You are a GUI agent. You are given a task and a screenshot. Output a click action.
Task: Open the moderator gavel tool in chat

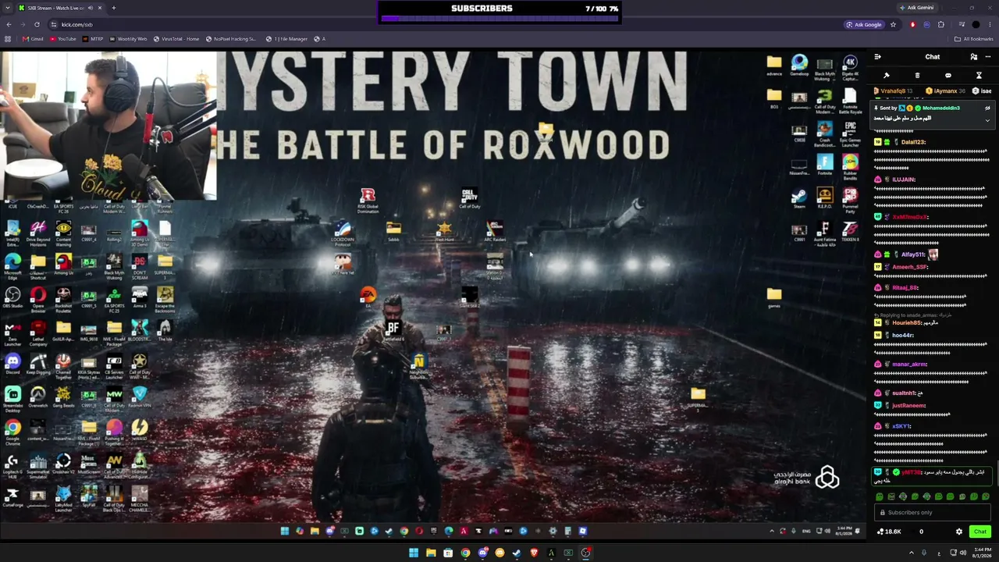887,76
